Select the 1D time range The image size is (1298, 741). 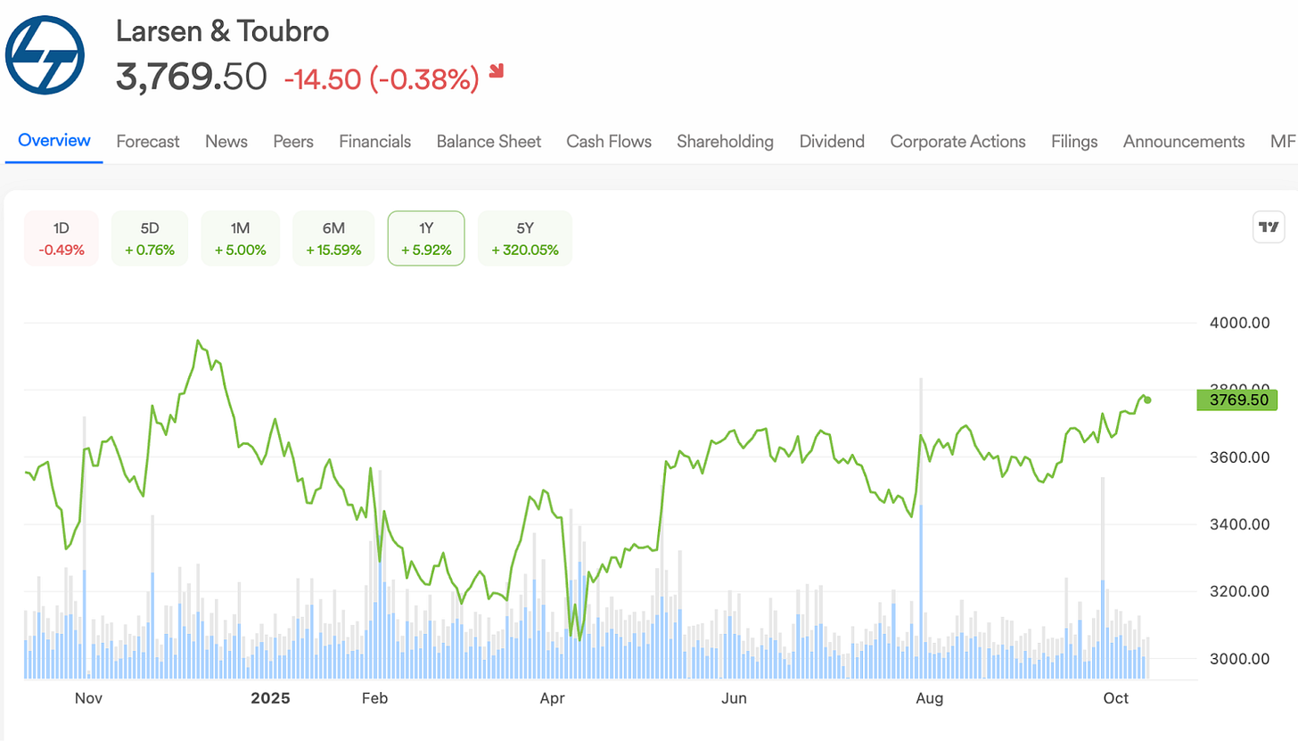[62, 238]
